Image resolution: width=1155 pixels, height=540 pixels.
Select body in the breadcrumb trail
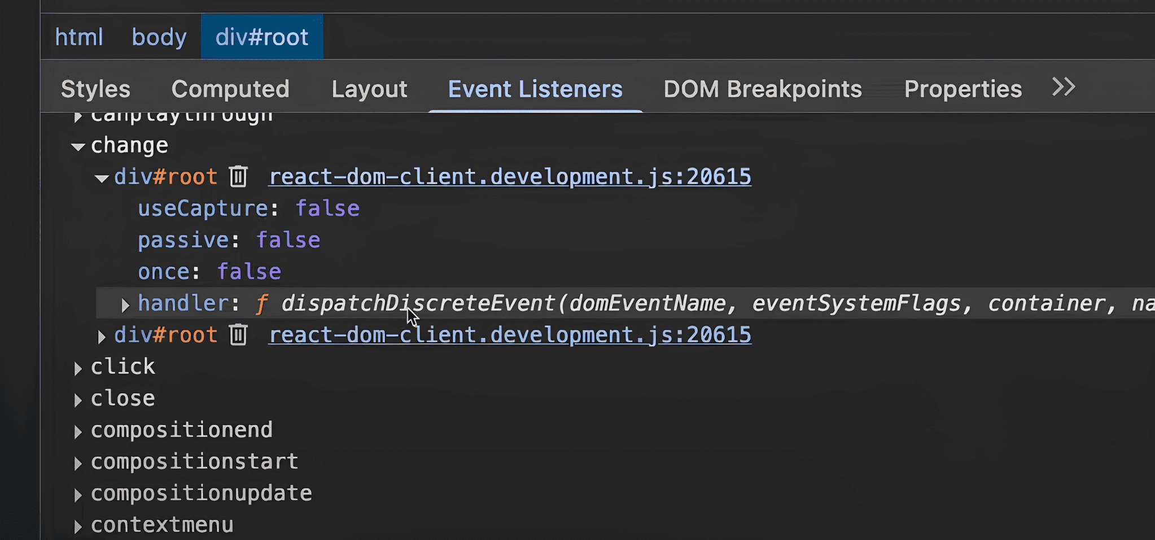tap(159, 37)
